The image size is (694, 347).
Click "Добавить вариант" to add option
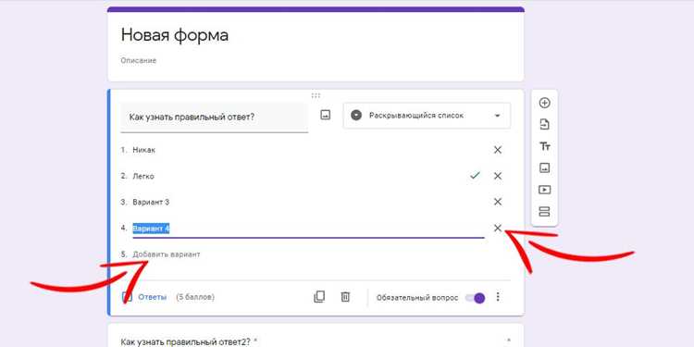[x=167, y=254]
